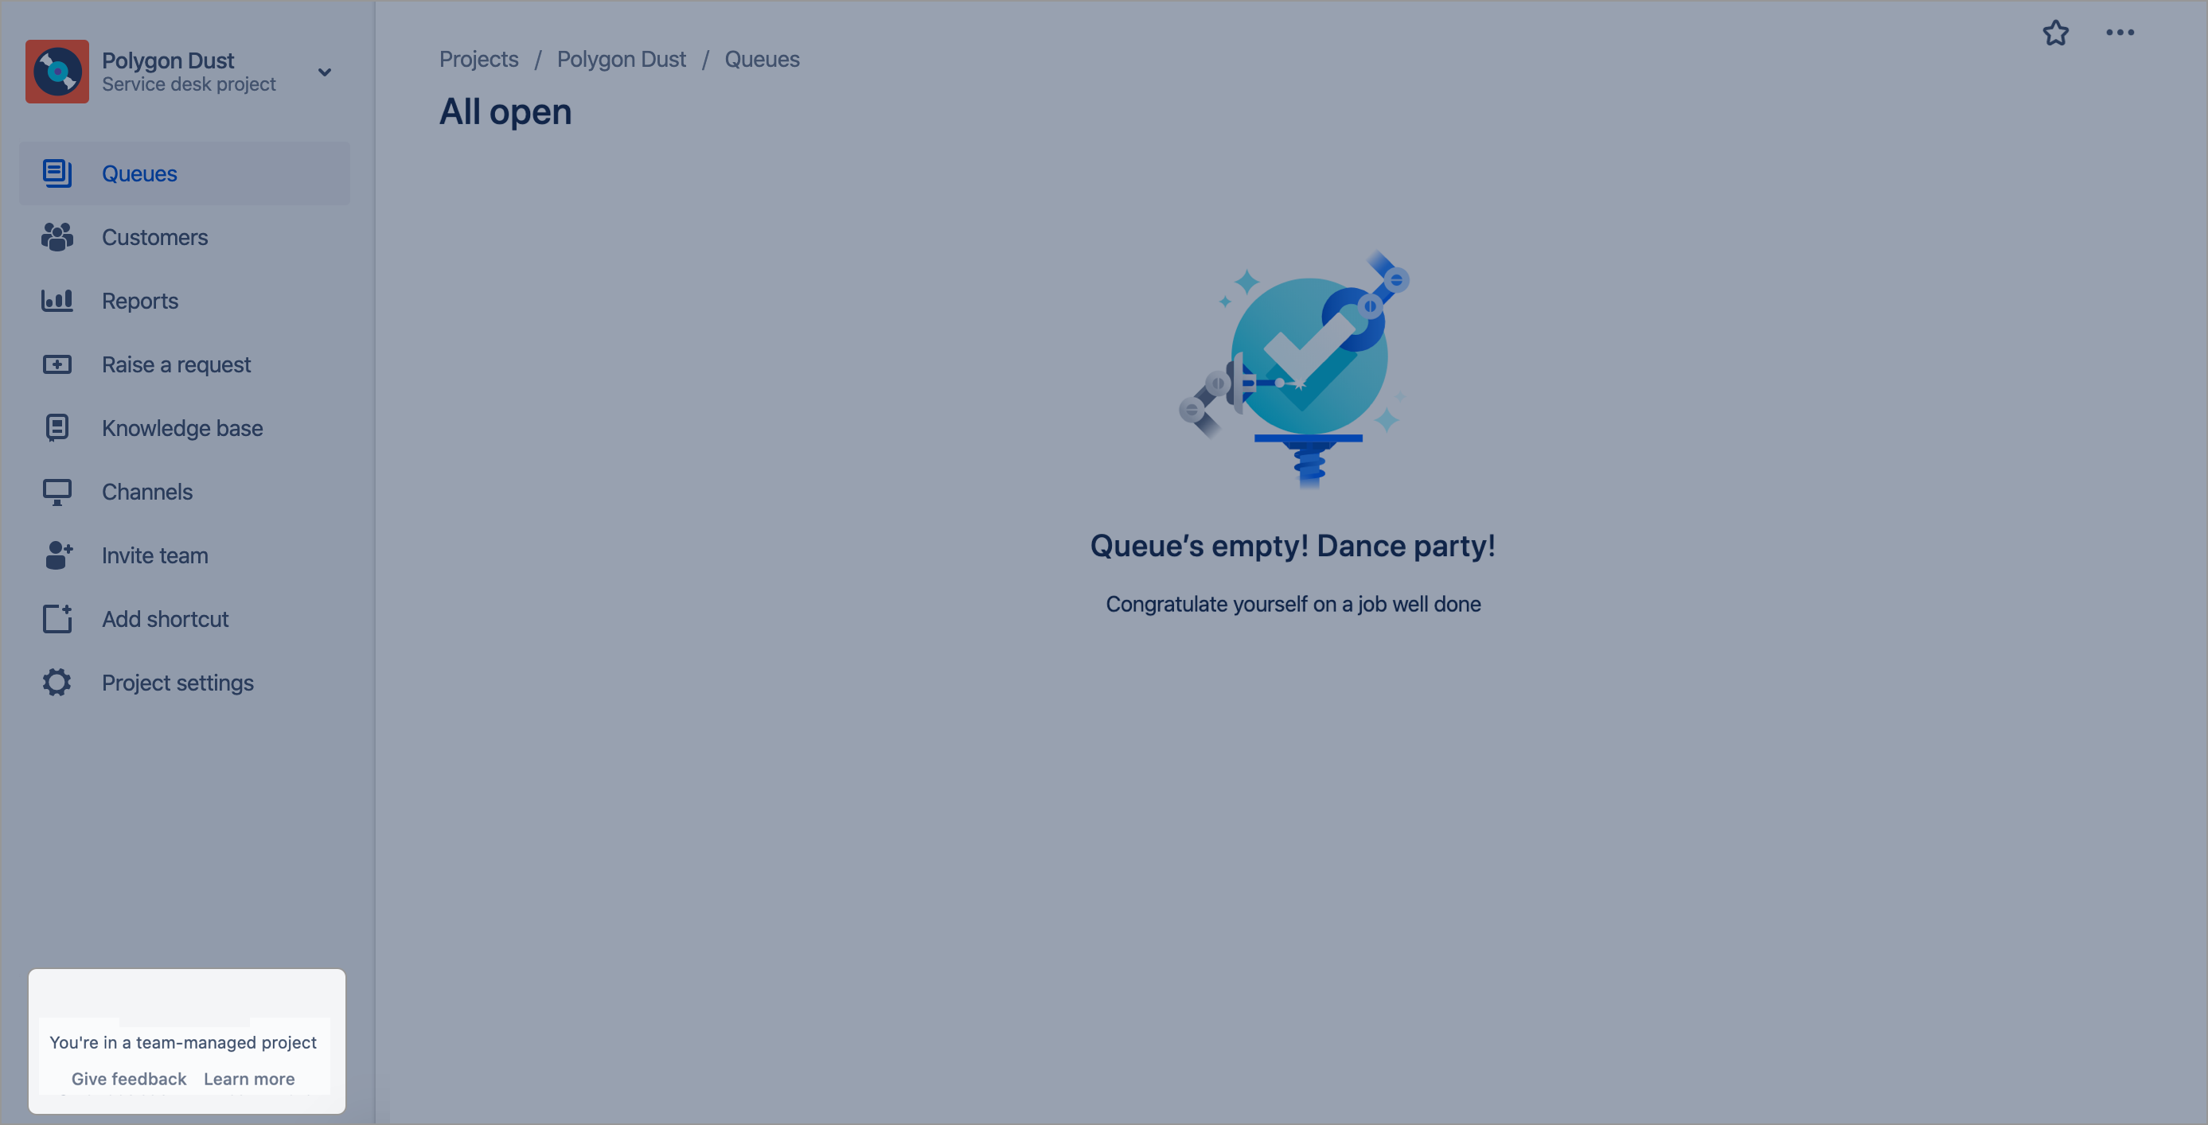
Task: Click the All open queue header
Action: click(x=505, y=109)
